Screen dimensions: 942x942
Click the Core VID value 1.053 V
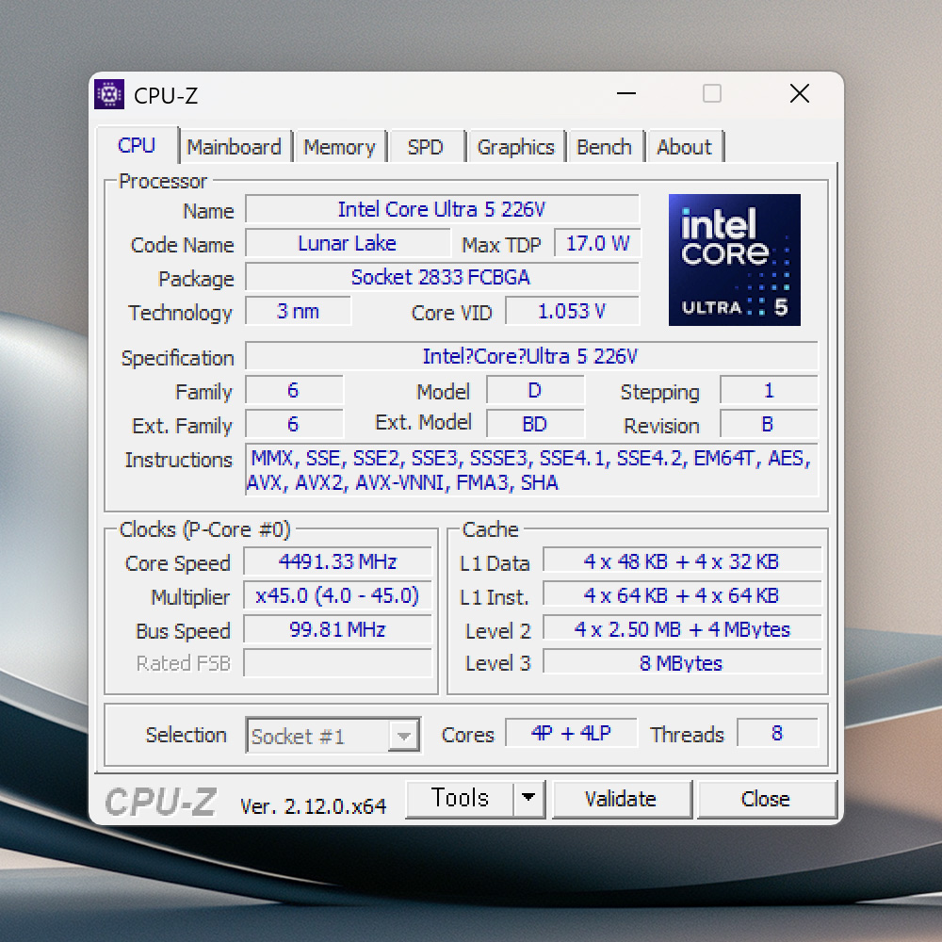pos(572,311)
